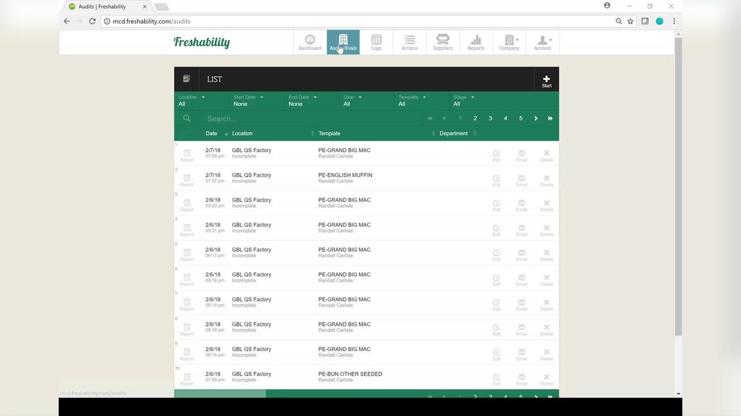Open the End Date filter dropdown
Screen dimensions: 741x416
click(311, 101)
